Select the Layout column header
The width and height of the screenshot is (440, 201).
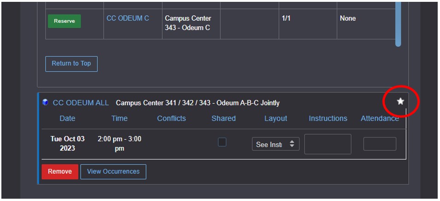pyautogui.click(x=276, y=118)
